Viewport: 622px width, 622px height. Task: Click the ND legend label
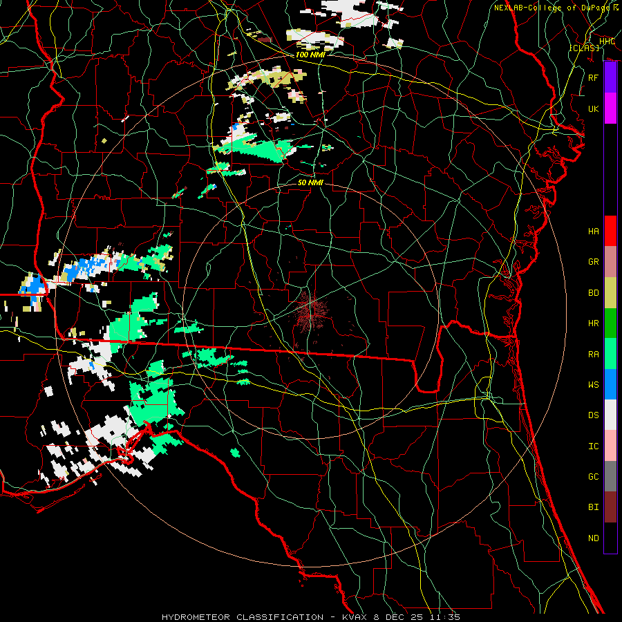click(594, 538)
